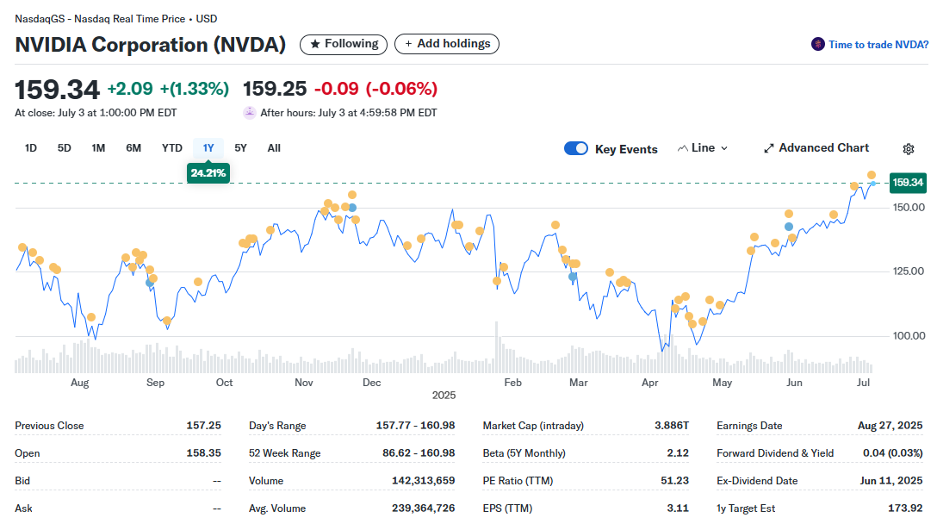Open the Time to trade NVDA link
937x524 pixels.
point(878,44)
